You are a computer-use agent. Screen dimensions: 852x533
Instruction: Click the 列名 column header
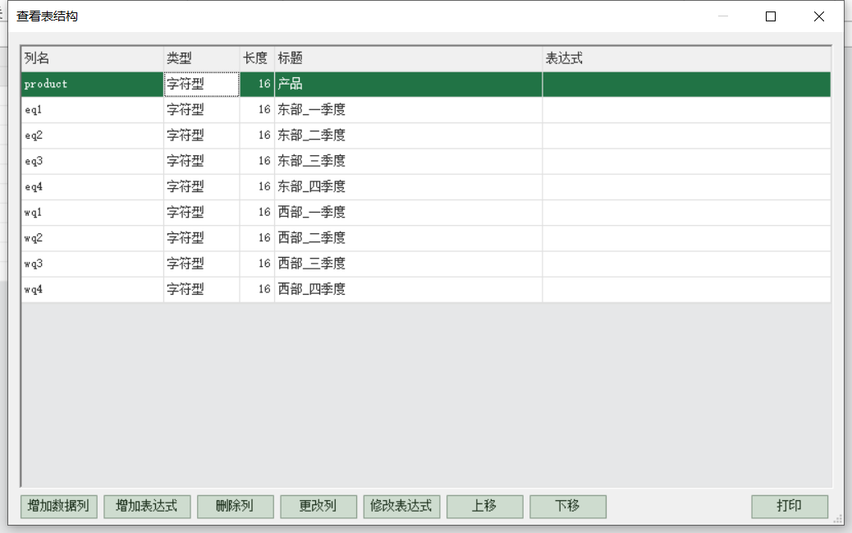pyautogui.click(x=93, y=58)
